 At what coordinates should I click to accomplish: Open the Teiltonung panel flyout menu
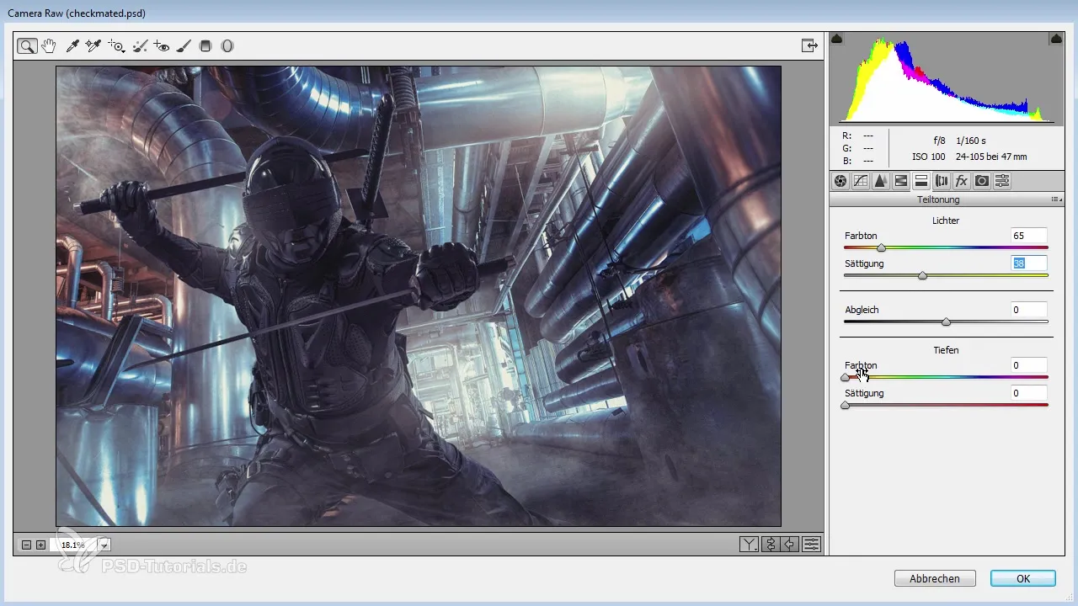point(1056,200)
